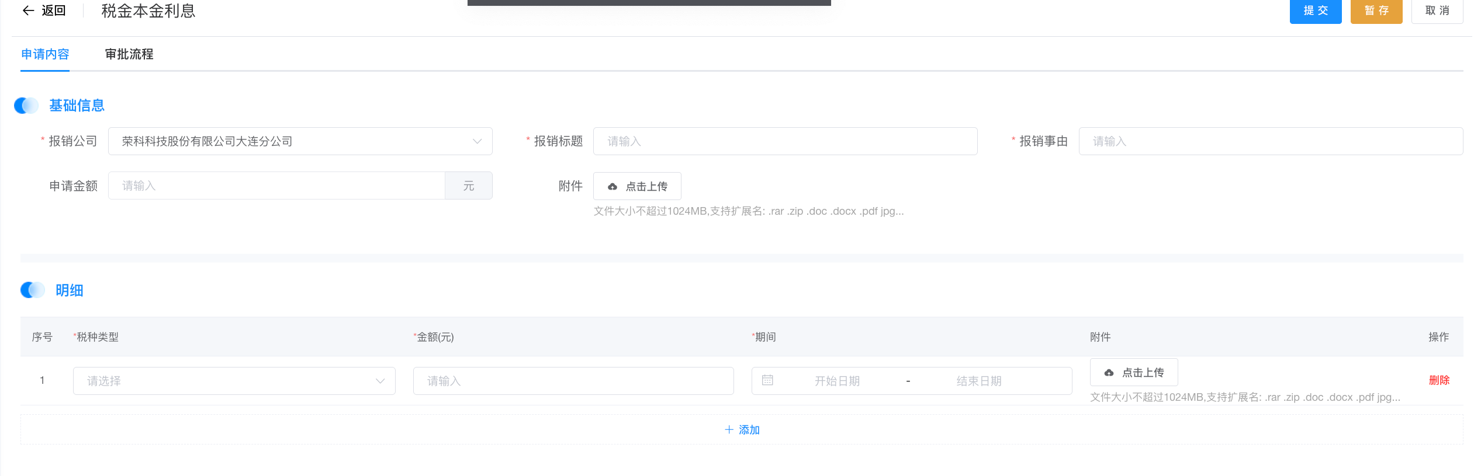Click the plus icon beside 添加
Image resolution: width=1481 pixels, height=476 pixels.
coord(729,430)
